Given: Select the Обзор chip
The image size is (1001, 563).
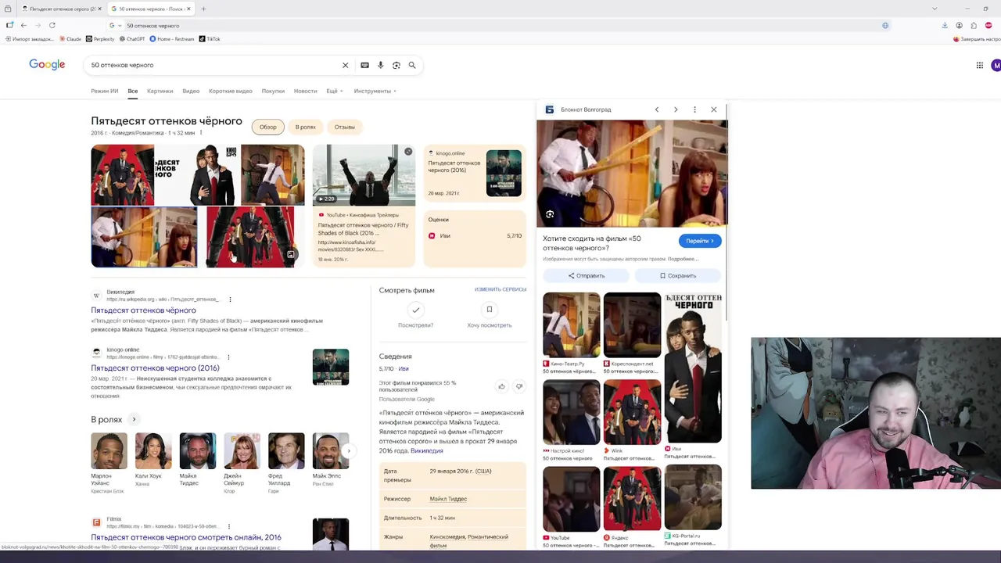Looking at the screenshot, I should (268, 127).
